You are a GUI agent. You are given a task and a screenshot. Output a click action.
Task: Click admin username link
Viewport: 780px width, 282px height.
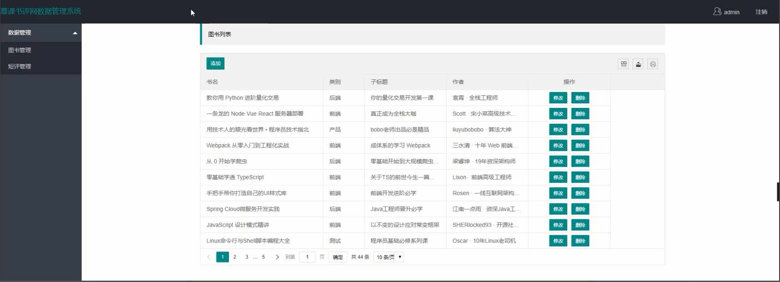pos(731,12)
